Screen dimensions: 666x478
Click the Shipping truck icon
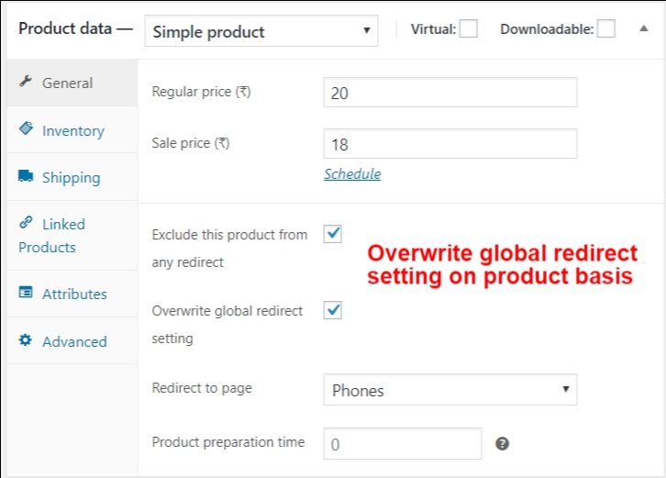[26, 176]
